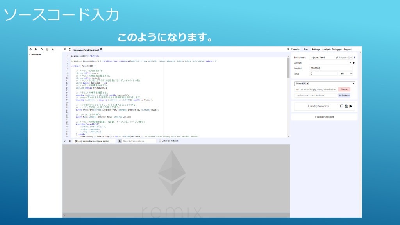The height and width of the screenshot is (225, 400).
Task: Open the Analysis tab
Action: pos(326,50)
